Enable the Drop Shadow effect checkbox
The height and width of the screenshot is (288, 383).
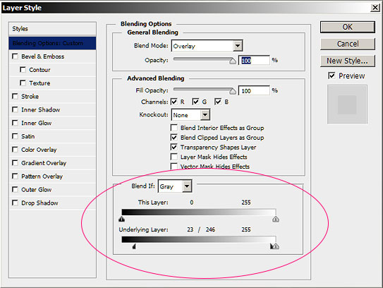coord(15,203)
